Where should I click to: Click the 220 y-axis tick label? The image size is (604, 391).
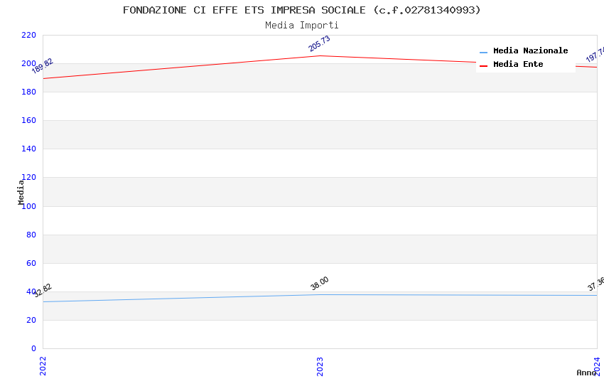coord(28,35)
